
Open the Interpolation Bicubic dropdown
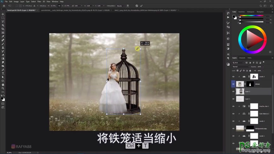[x=121, y=6]
